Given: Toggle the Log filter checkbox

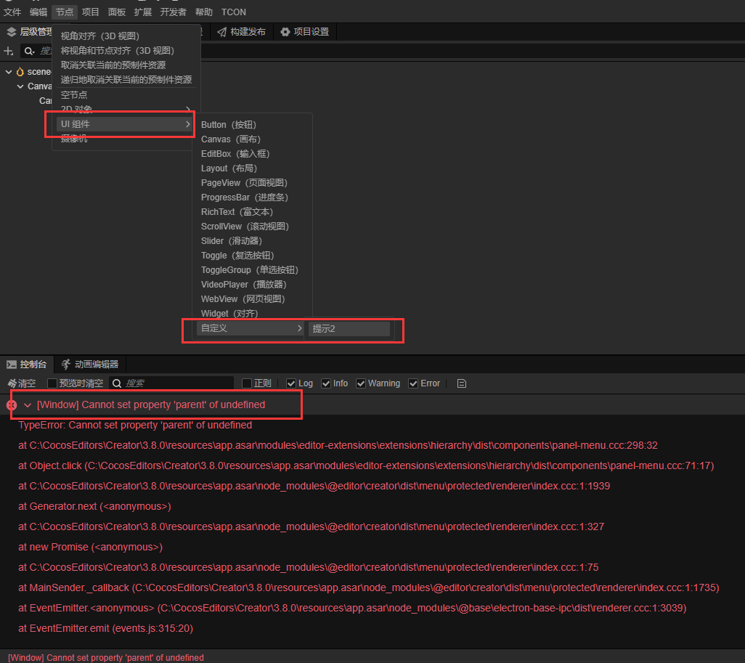Looking at the screenshot, I should coord(291,383).
